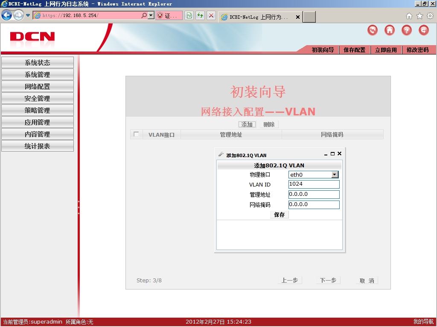The image size is (437, 327).
Task: Open the 统计报表 sidebar menu
Action: click(x=38, y=146)
